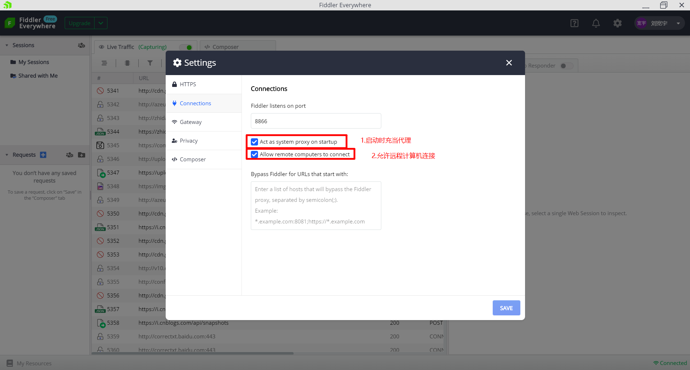The width and height of the screenshot is (690, 370).
Task: Add a new request with plus icon
Action: pyautogui.click(x=43, y=155)
